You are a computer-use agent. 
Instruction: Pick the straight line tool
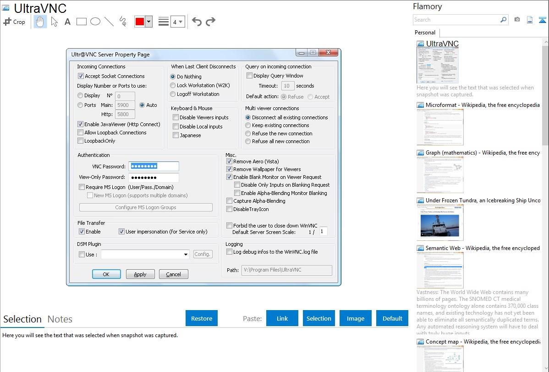pyautogui.click(x=109, y=22)
